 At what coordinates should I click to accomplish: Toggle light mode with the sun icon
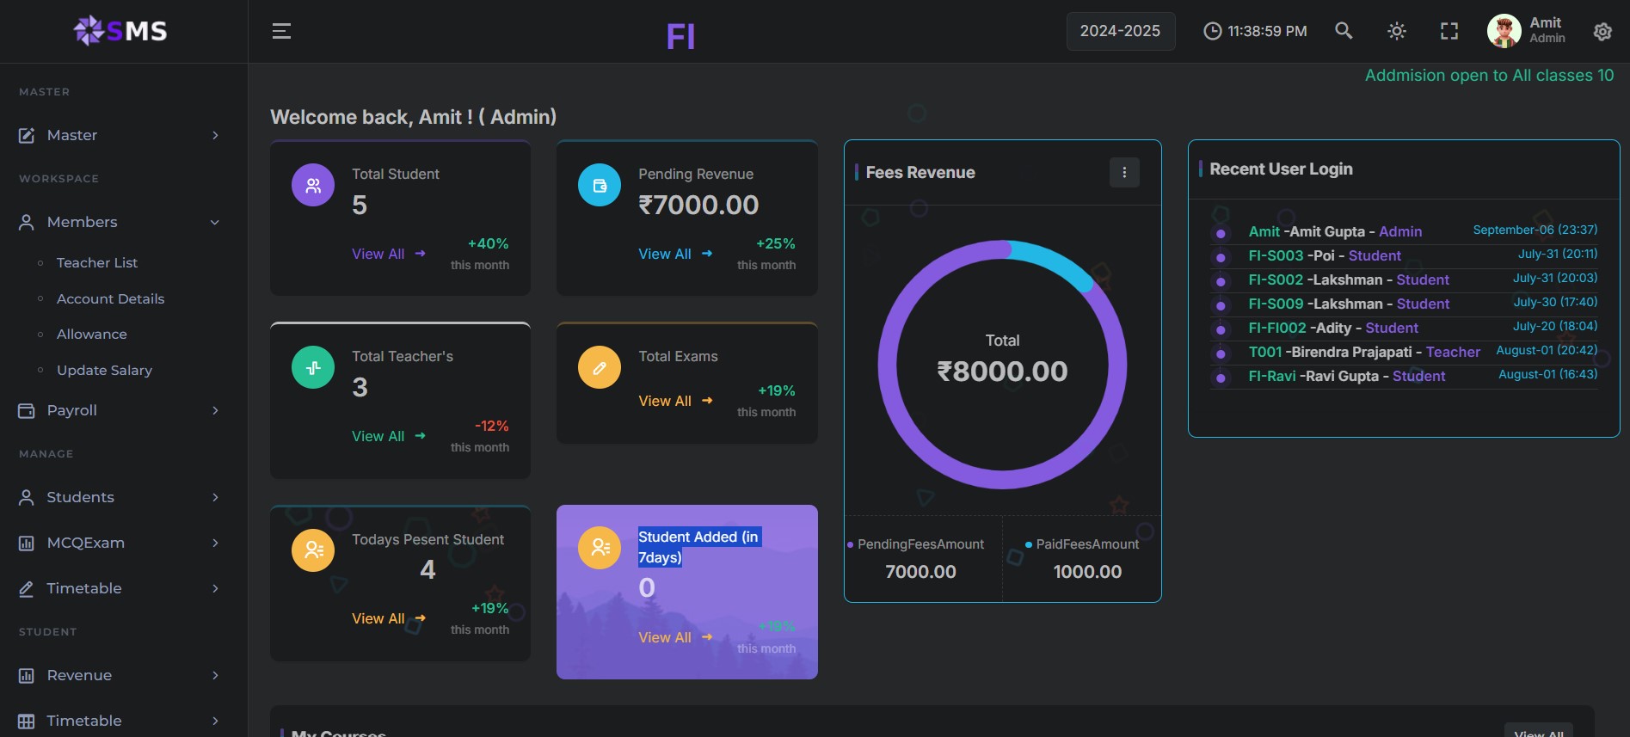click(1397, 32)
